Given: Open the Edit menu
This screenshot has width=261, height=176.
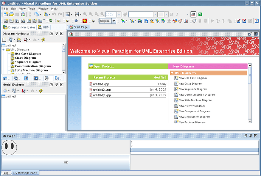Looking at the screenshot, I should coord(14,9).
